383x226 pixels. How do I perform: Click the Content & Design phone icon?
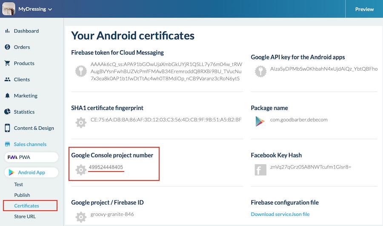click(7, 128)
